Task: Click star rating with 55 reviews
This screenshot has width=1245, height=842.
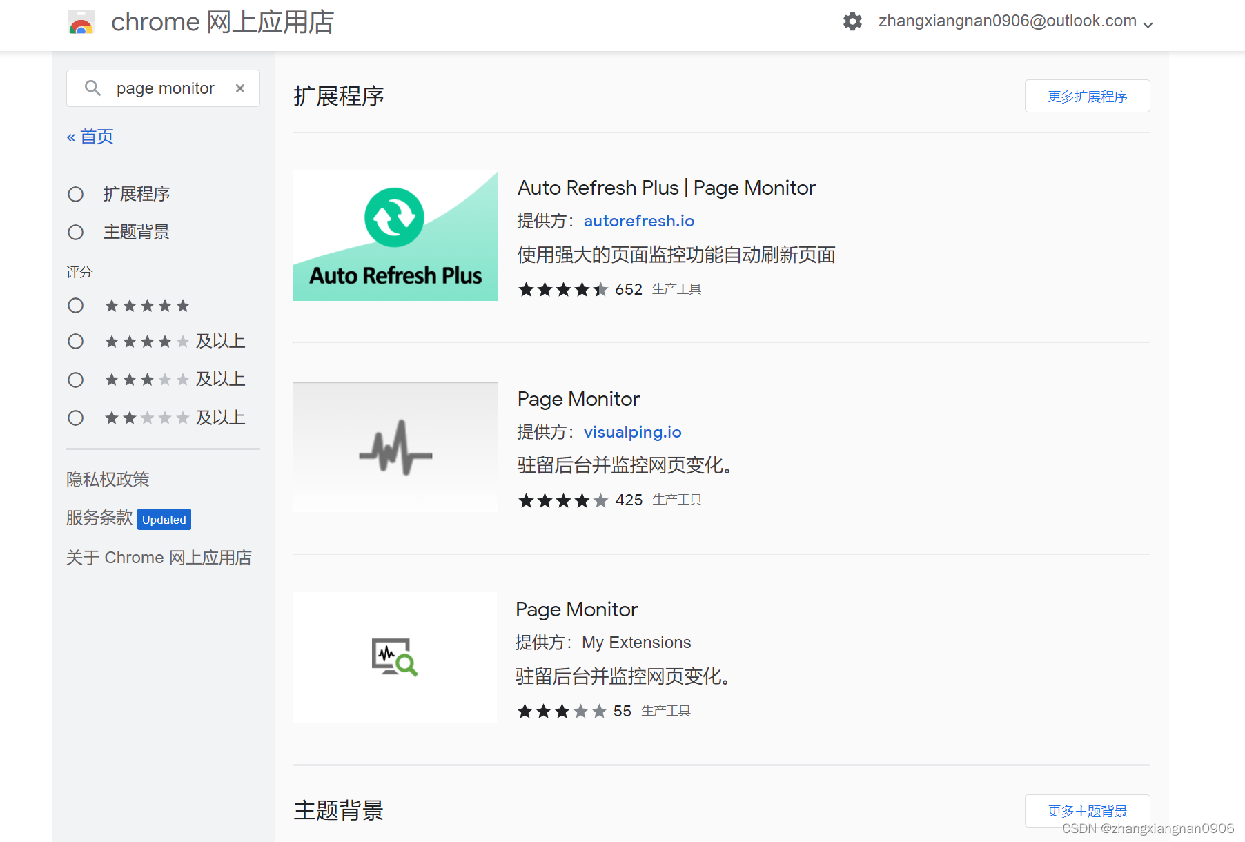Action: tap(562, 711)
